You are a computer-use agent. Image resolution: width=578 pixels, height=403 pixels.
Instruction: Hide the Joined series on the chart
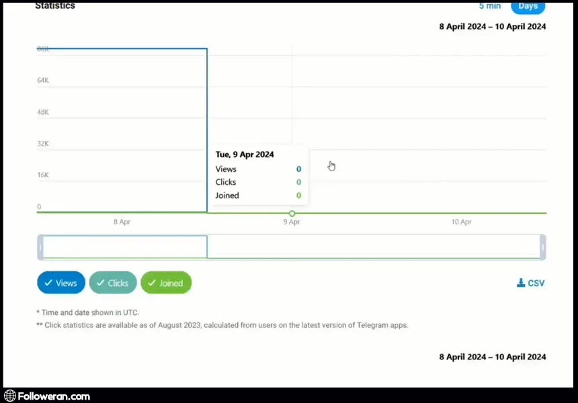(x=166, y=283)
